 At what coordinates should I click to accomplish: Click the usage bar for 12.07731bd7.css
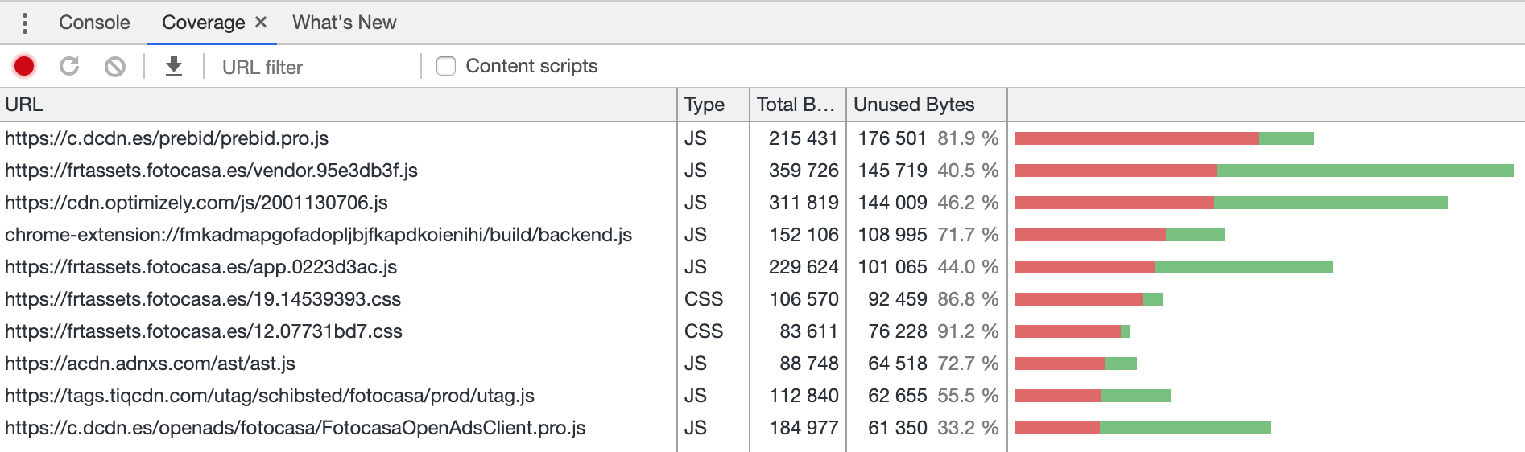(1072, 331)
